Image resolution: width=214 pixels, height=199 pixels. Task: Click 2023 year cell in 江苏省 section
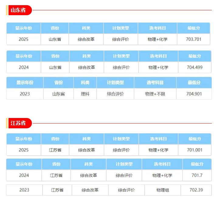24,190
